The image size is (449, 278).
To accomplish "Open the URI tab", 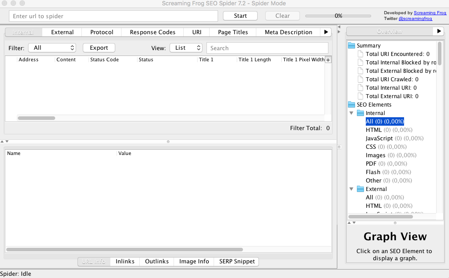I will tap(197, 32).
